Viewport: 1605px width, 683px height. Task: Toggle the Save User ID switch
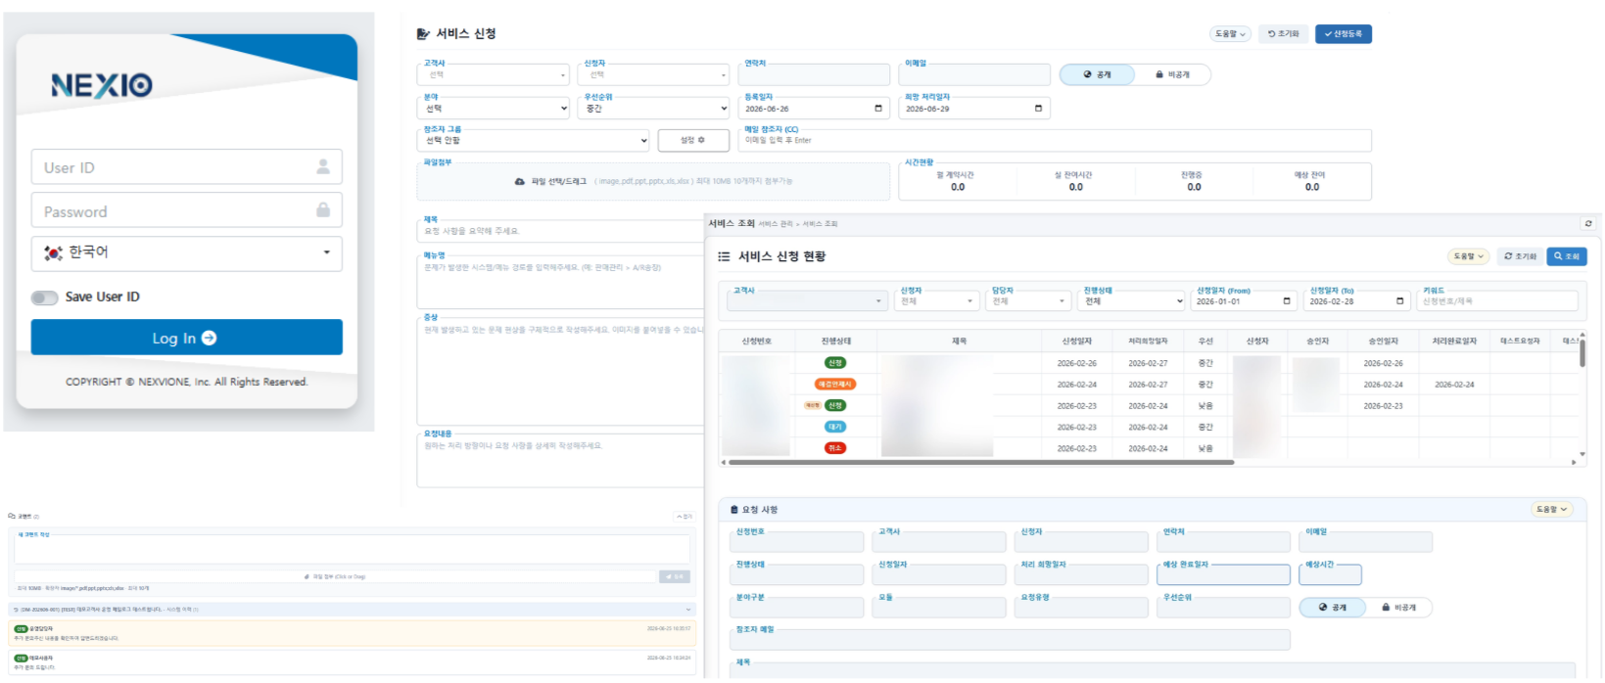pyautogui.click(x=44, y=297)
